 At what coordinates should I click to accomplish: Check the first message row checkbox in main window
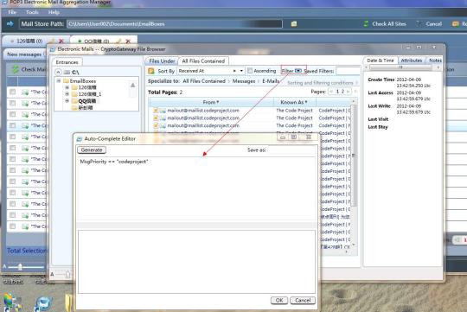pos(12,92)
